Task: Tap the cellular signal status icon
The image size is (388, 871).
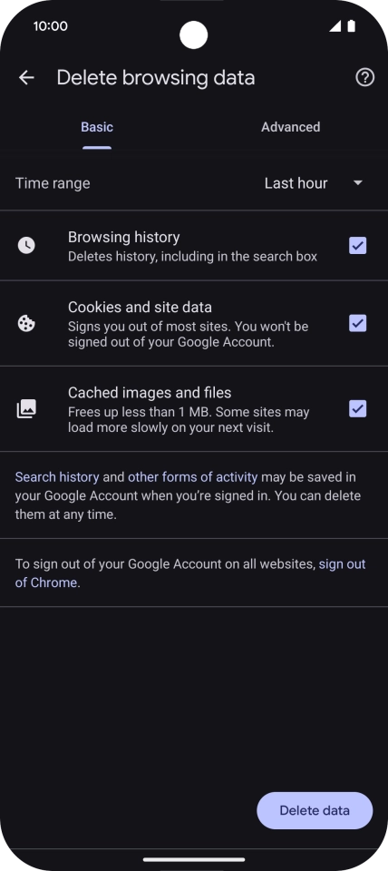Action: click(335, 26)
